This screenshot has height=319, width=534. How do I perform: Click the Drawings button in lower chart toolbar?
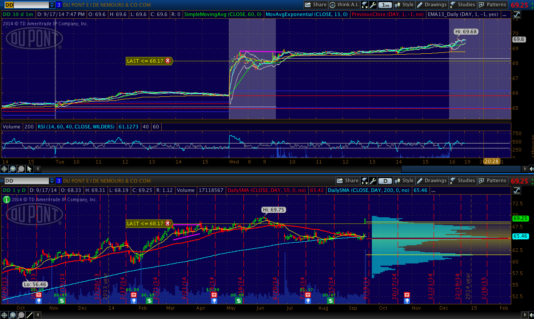click(431, 181)
